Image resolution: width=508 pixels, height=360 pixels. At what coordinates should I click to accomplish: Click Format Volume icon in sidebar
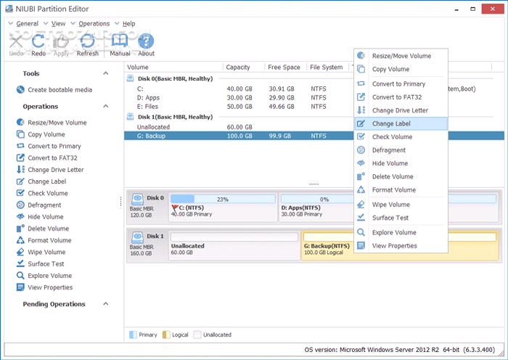pyautogui.click(x=20, y=240)
